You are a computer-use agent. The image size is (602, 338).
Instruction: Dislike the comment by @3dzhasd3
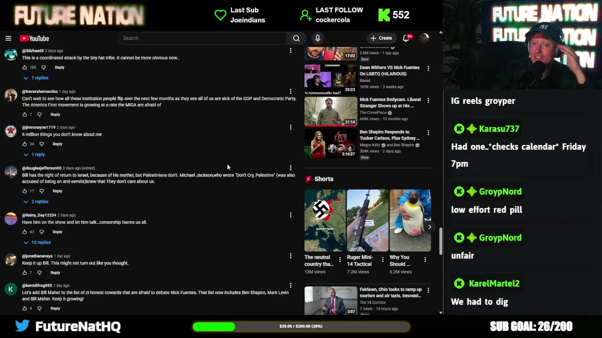(43, 67)
